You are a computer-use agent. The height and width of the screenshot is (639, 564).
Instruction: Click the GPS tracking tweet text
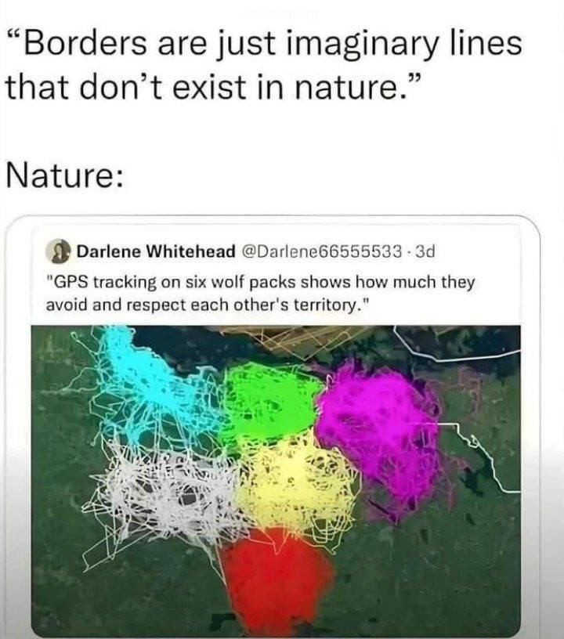260,293
